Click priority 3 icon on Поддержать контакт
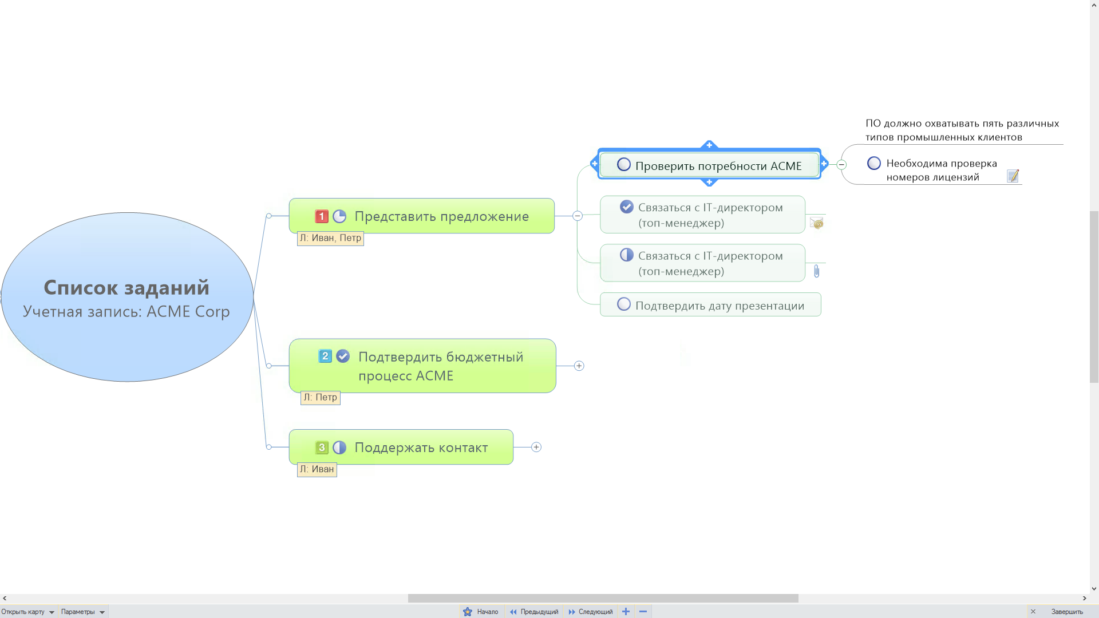This screenshot has width=1099, height=618. pos(322,447)
